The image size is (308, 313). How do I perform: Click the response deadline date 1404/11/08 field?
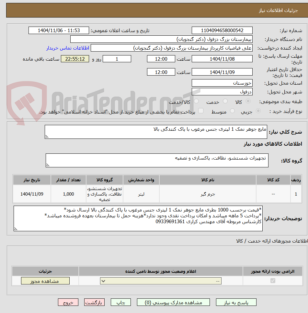222,59
